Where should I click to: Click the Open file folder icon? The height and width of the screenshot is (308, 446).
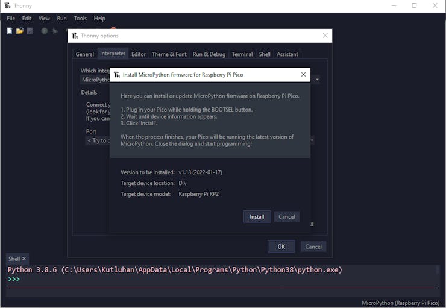(20, 31)
